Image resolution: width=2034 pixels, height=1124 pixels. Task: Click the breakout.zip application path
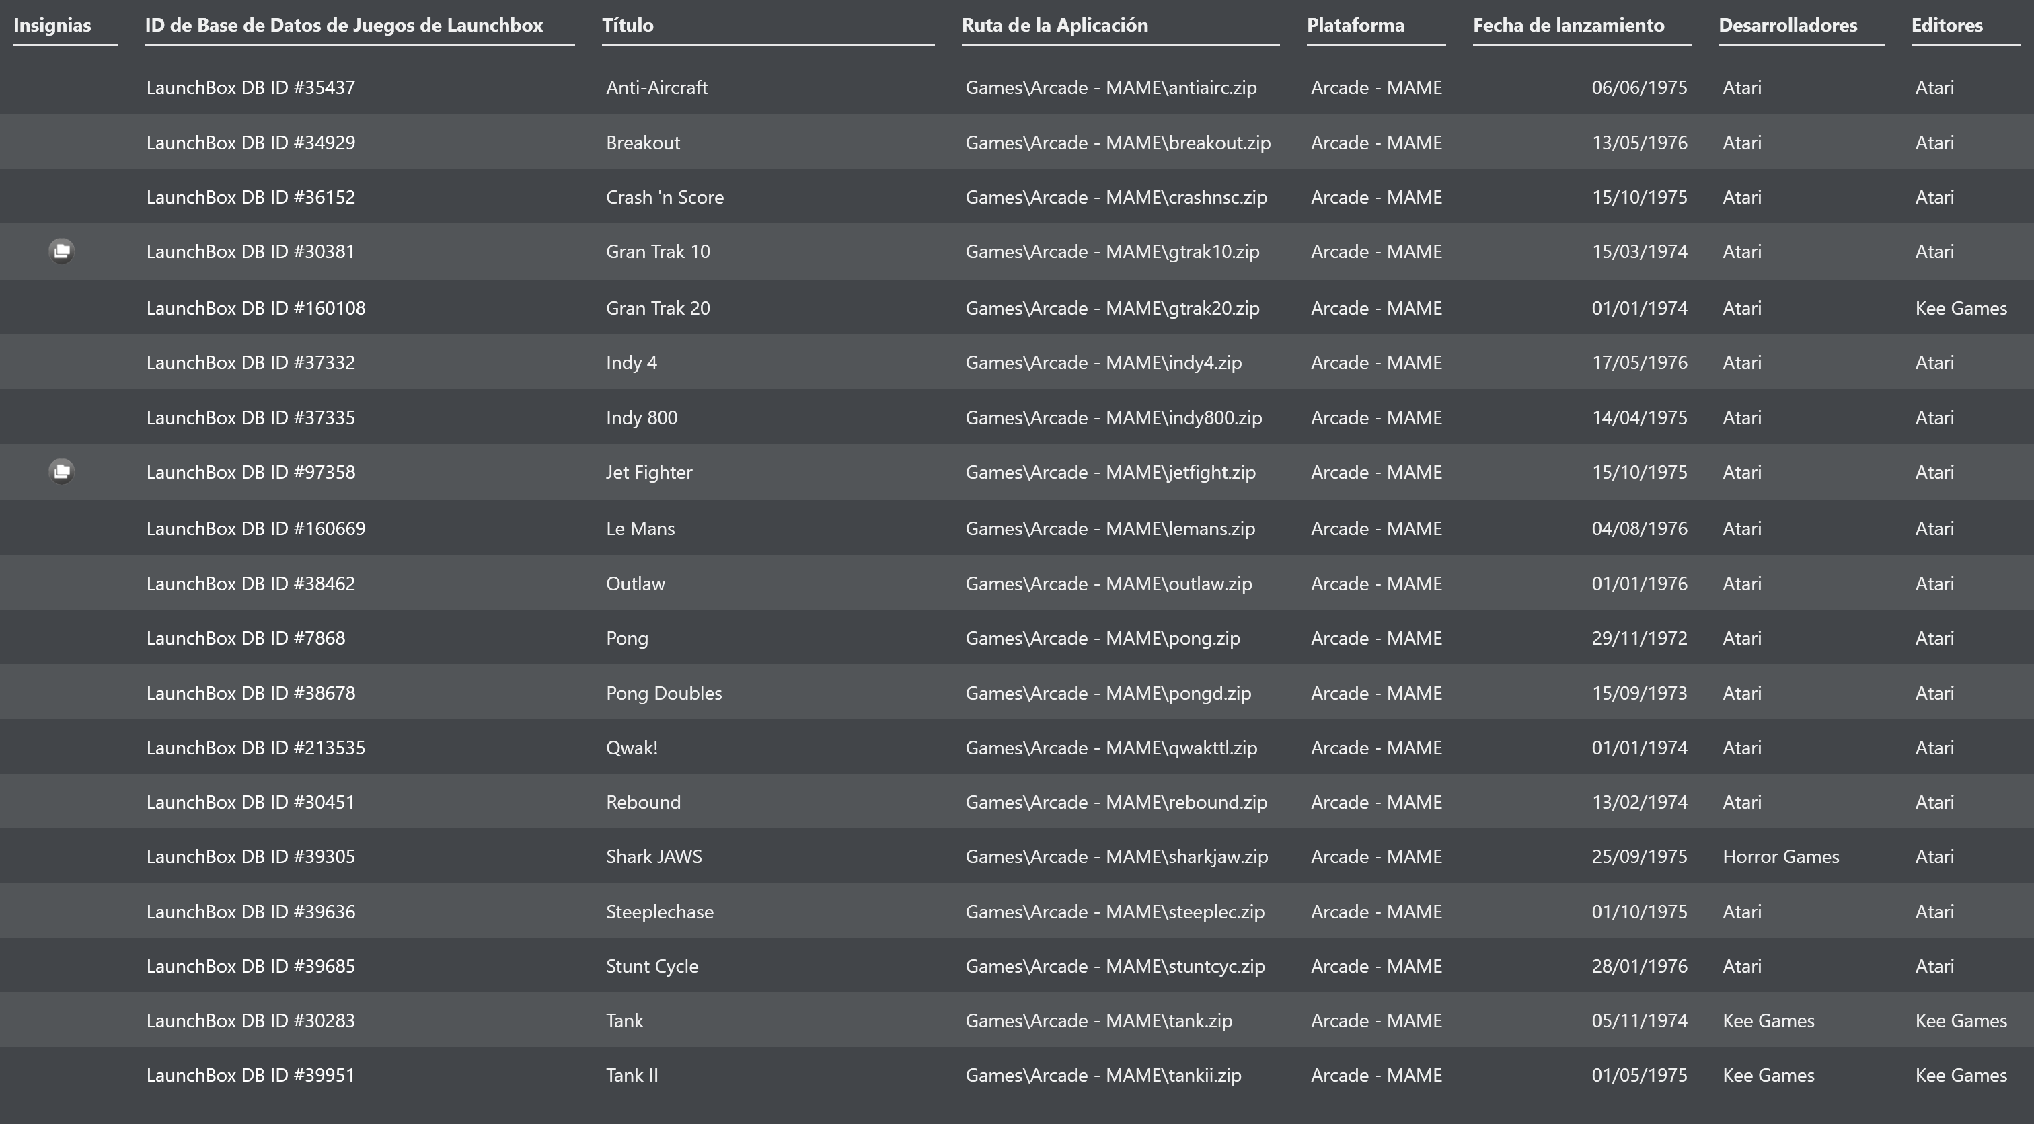(x=1118, y=143)
